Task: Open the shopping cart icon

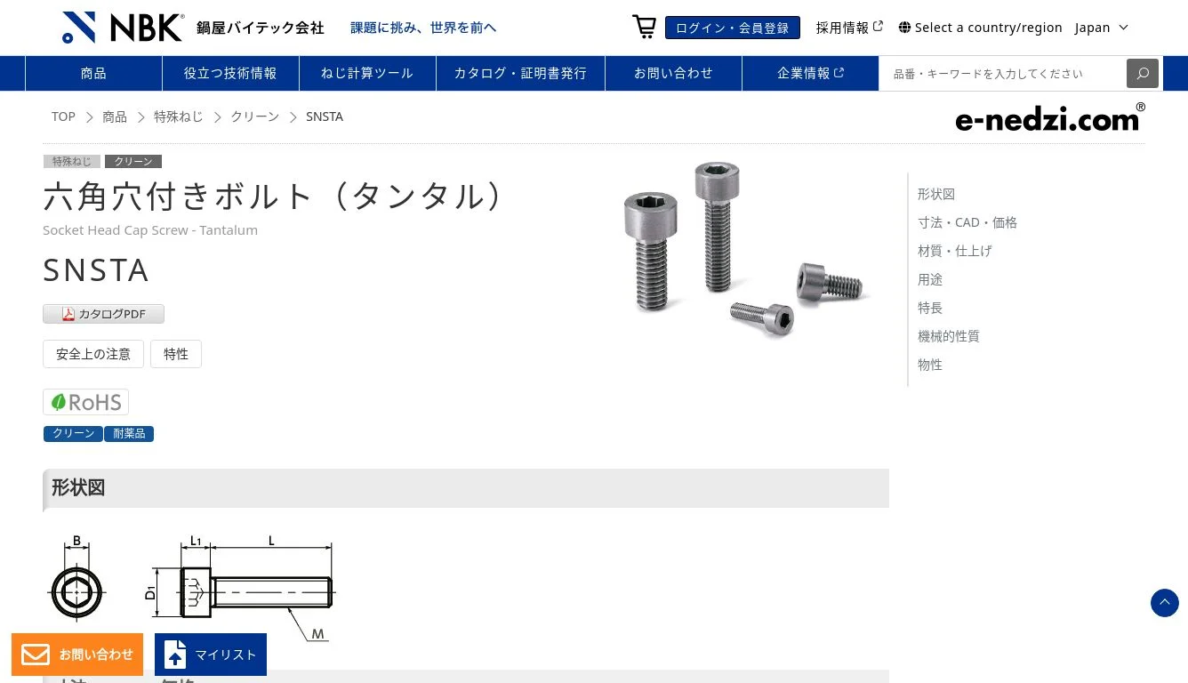Action: click(x=644, y=27)
